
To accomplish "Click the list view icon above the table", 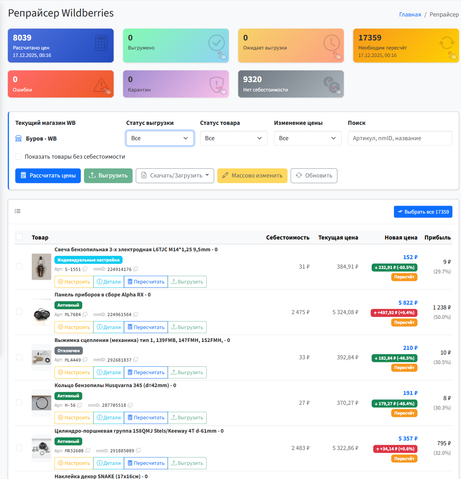I will click(x=18, y=211).
